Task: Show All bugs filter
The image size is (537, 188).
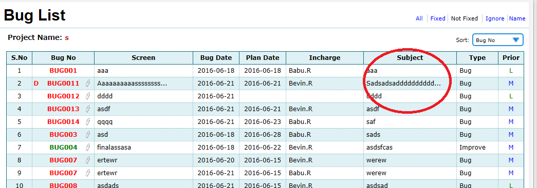Action: point(419,18)
